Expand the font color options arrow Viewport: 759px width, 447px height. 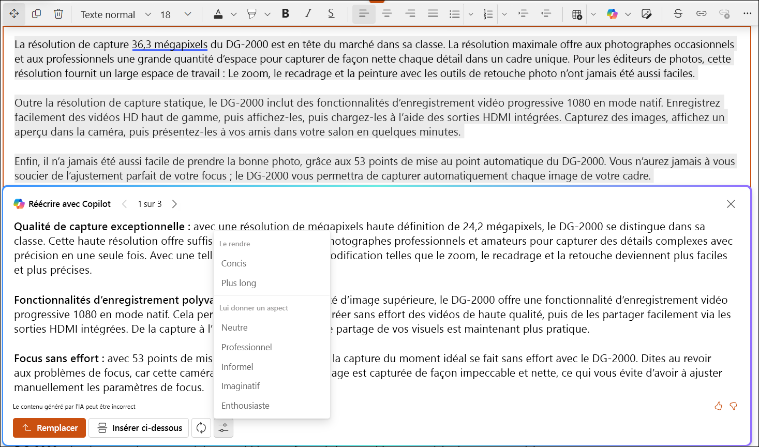234,14
